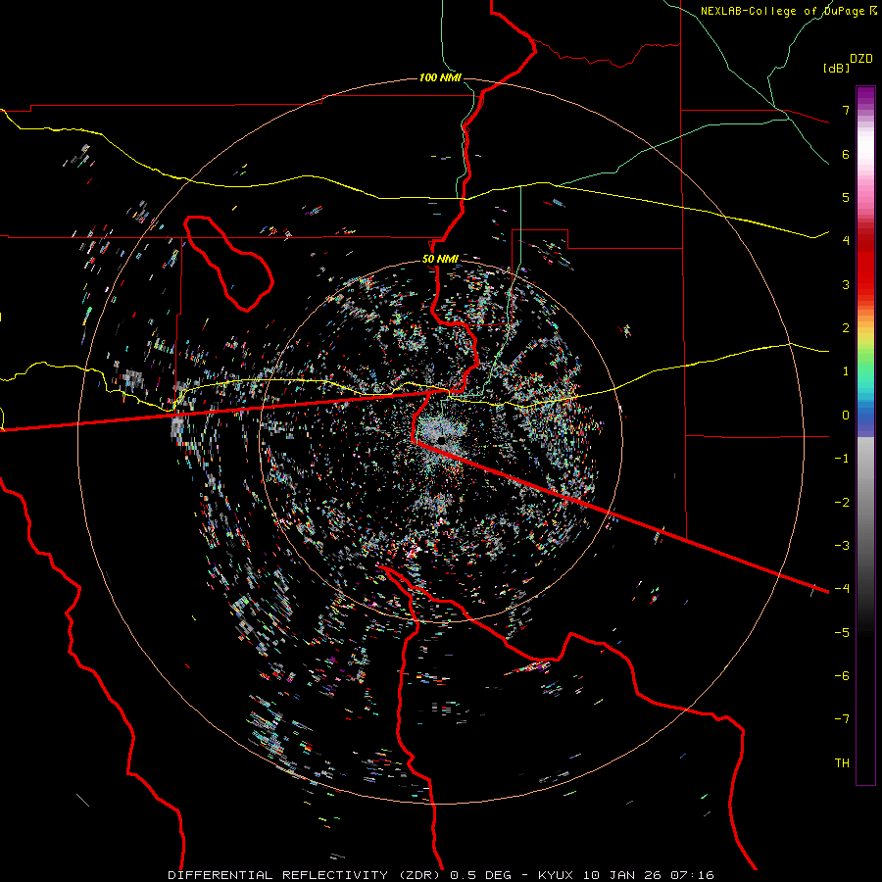Click the 10 JAN 26 date text
This screenshot has height=882, width=882.
coord(621,875)
